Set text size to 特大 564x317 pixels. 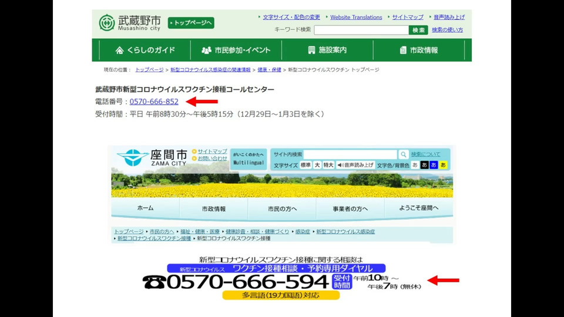pos(328,165)
